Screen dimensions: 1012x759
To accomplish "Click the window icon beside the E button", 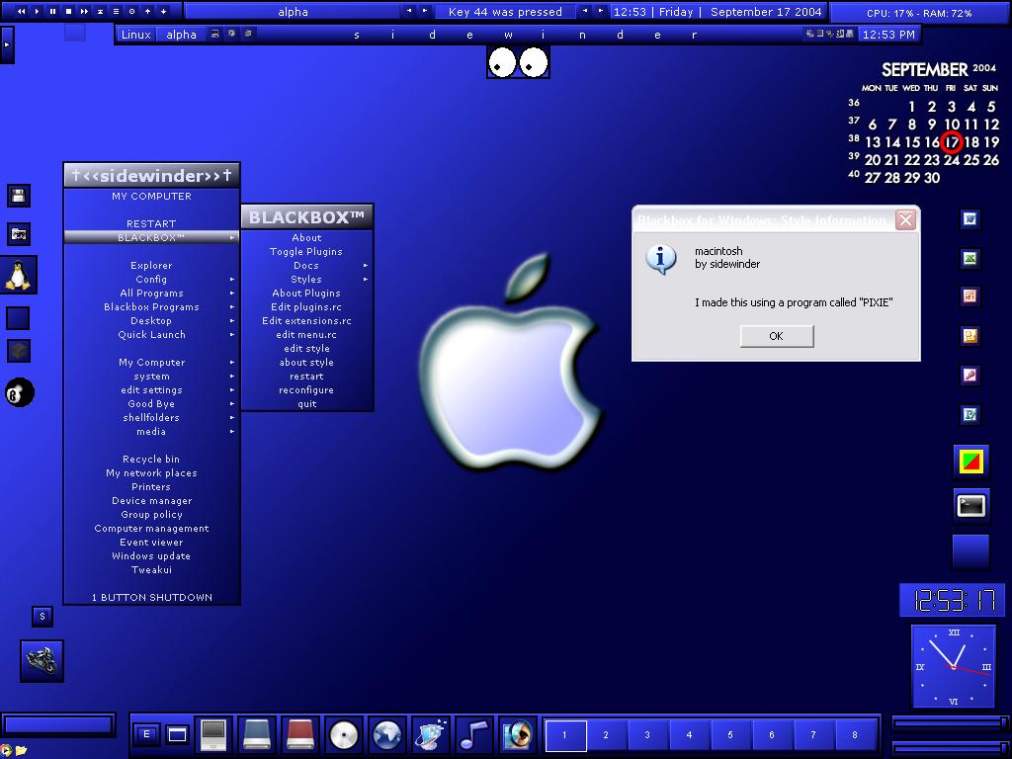I will point(177,734).
